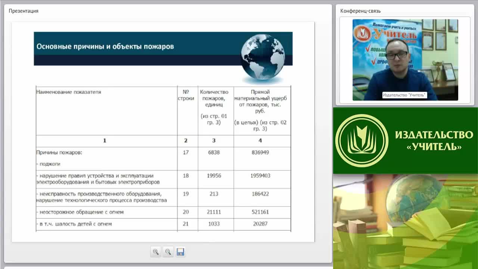Save the presentation with the floppy disk icon

pyautogui.click(x=180, y=252)
